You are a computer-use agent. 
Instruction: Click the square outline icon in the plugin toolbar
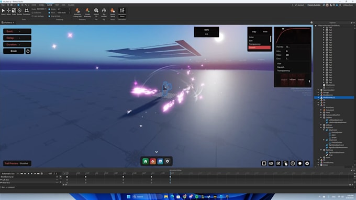(x=264, y=163)
